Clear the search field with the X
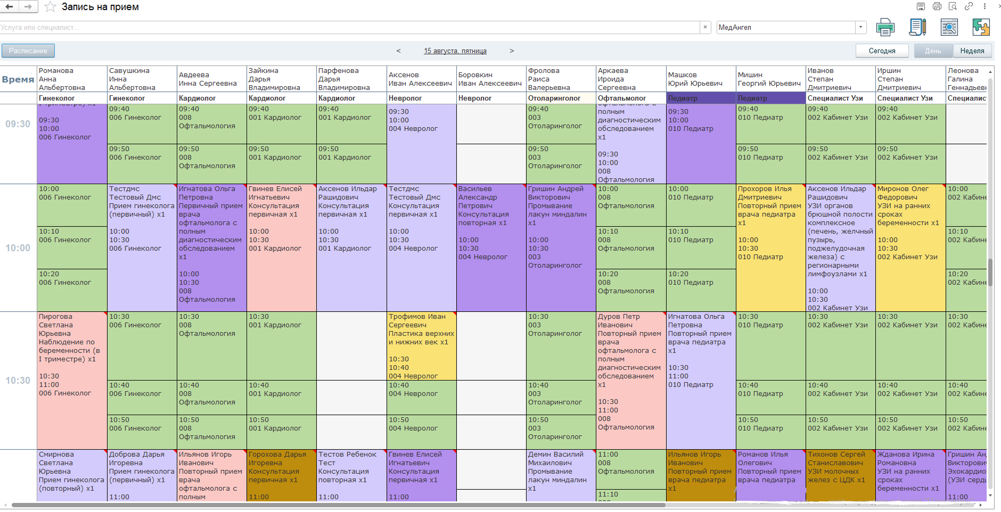The image size is (1001, 512). [705, 27]
